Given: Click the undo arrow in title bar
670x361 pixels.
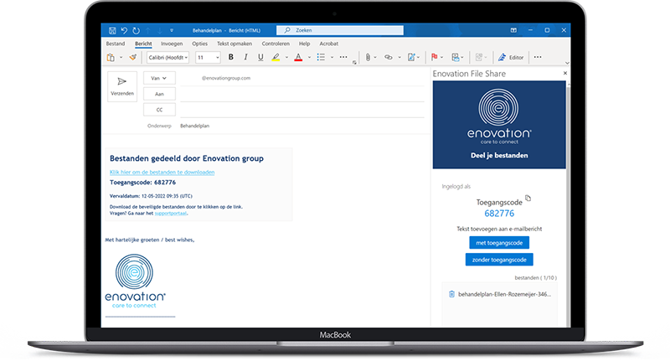Looking at the screenshot, I should point(124,29).
